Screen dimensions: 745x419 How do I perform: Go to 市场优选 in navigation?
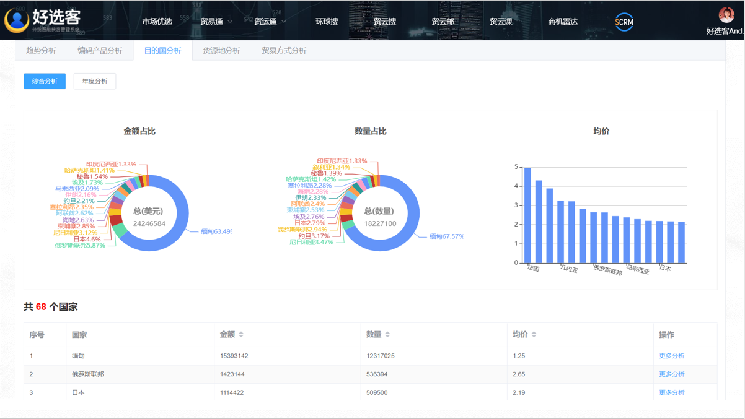(157, 22)
